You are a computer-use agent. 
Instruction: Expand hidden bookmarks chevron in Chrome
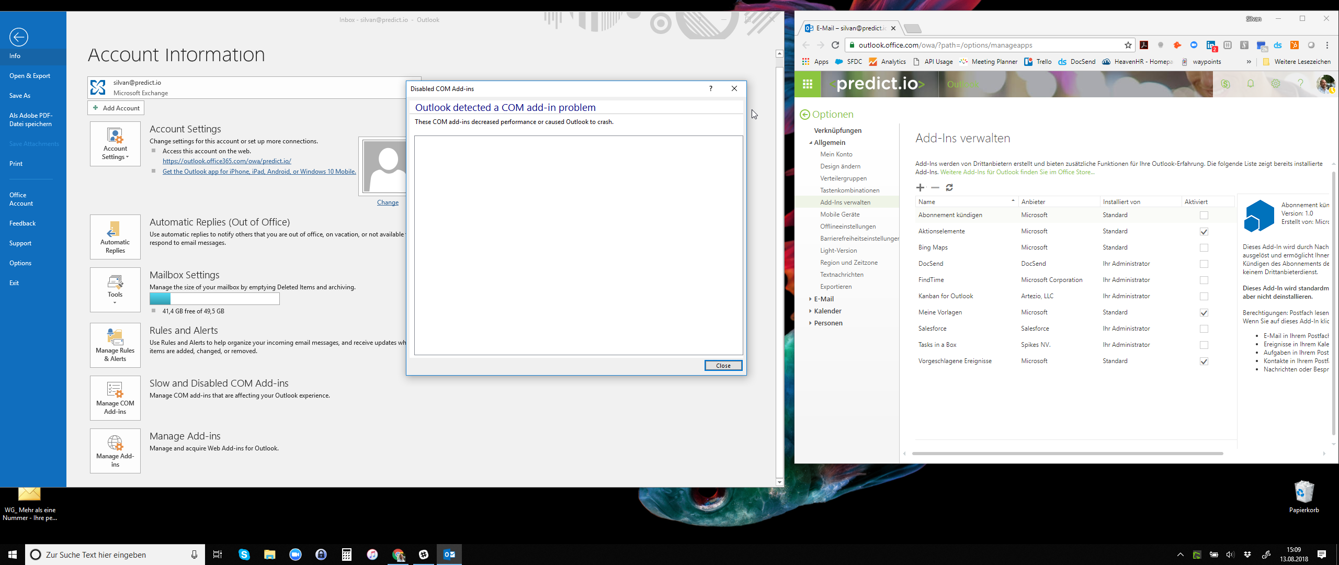click(1249, 62)
